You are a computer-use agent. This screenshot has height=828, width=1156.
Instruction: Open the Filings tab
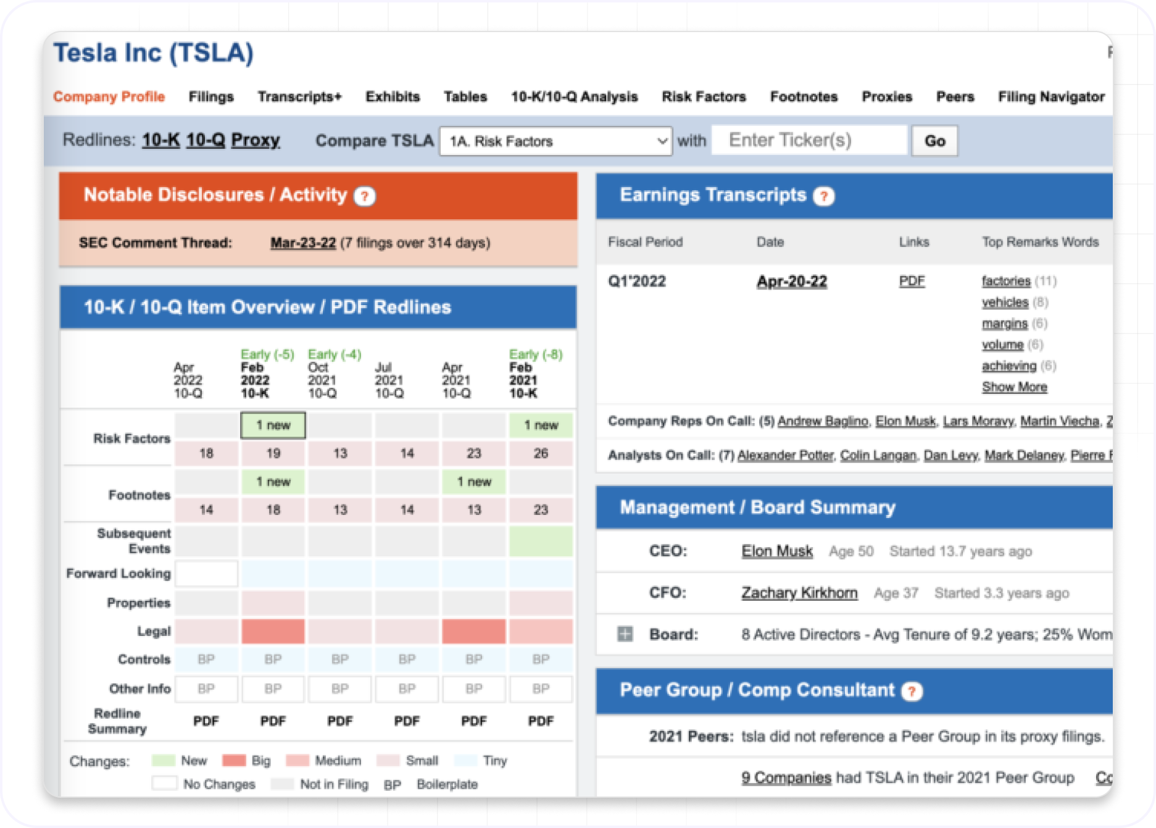(x=211, y=97)
